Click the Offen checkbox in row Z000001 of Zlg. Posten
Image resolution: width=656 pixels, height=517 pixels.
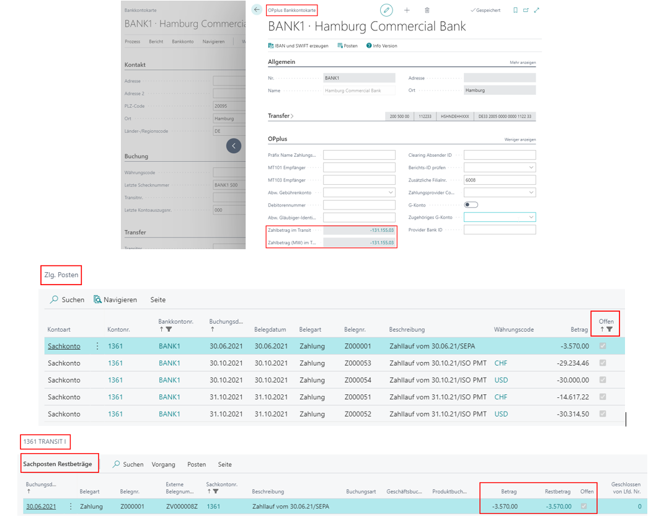pyautogui.click(x=603, y=346)
